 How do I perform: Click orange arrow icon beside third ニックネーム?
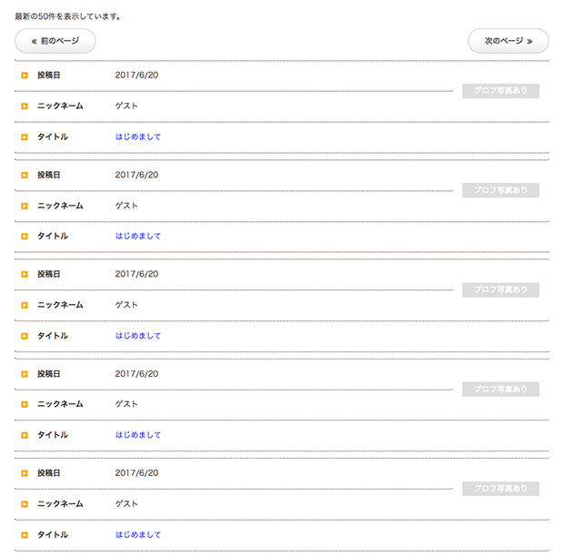pos(25,305)
